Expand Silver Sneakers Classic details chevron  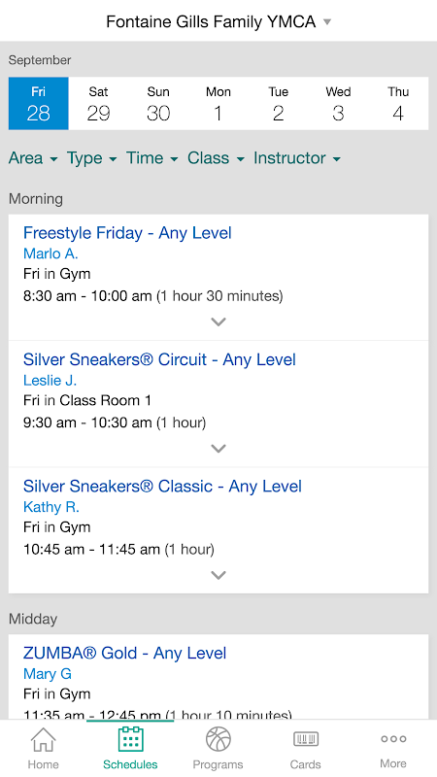click(218, 575)
